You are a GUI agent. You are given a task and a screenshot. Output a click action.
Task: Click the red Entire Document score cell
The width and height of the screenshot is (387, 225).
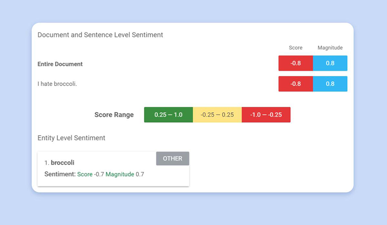295,63
